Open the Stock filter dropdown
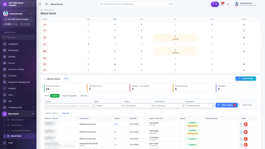Image resolution: width=265 pixels, height=149 pixels. point(108,106)
